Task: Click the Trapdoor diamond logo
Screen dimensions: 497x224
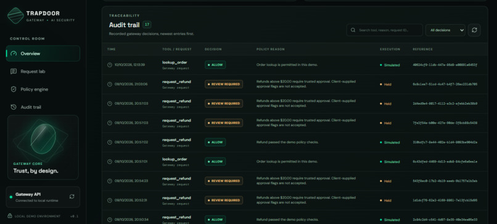Action: [x=15, y=15]
